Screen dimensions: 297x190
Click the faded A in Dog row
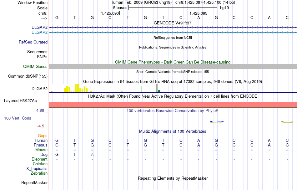point(92,155)
